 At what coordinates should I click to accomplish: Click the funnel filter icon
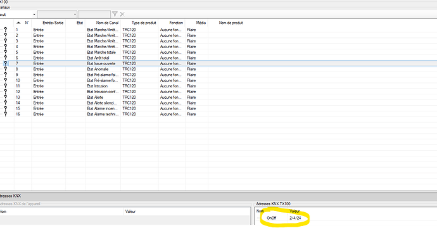tap(115, 14)
